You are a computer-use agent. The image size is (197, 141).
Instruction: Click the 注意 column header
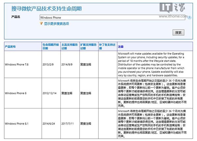coord(120,46)
